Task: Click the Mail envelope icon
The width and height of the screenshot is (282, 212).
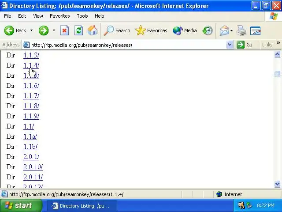Action: (224, 30)
